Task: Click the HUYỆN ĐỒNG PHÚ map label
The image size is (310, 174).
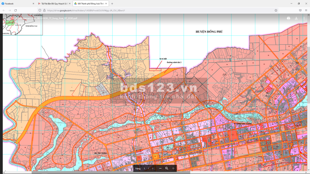Action: (x=209, y=32)
